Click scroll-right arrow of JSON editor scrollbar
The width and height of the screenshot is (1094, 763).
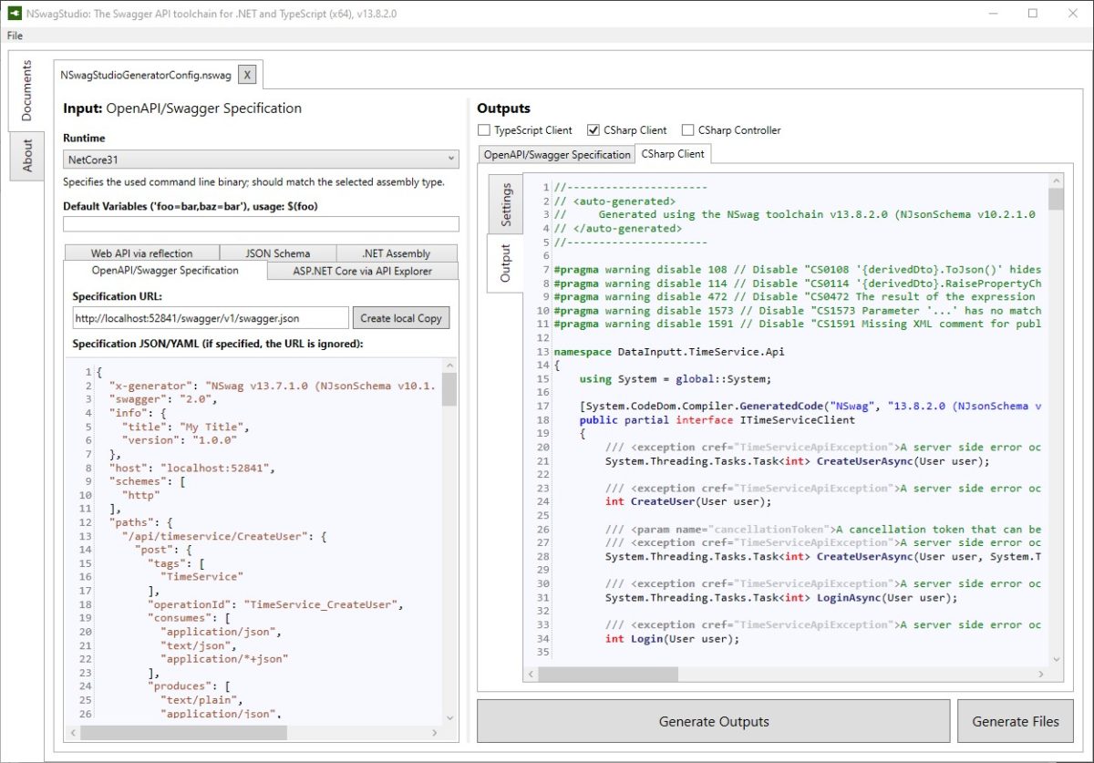click(436, 732)
